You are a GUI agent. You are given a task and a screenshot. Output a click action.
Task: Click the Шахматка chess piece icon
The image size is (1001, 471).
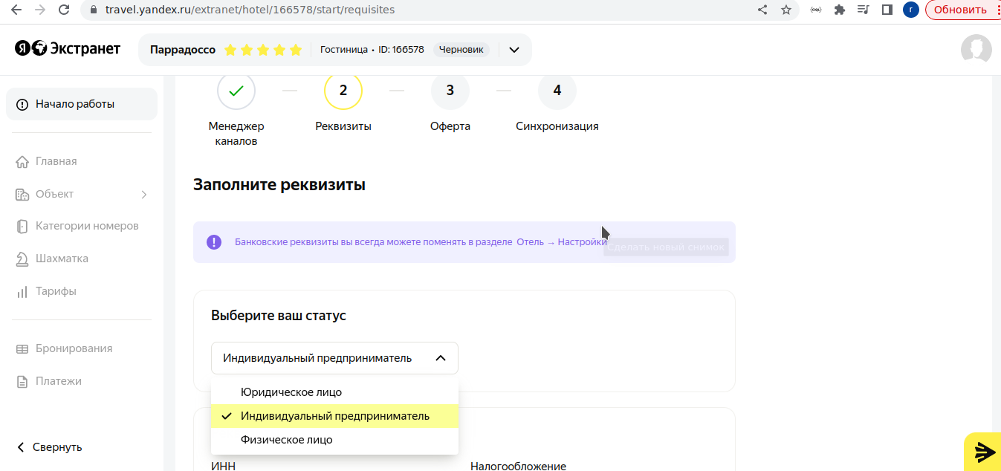(22, 259)
